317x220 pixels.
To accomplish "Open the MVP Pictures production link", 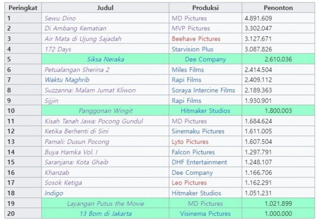I will click(191, 28).
